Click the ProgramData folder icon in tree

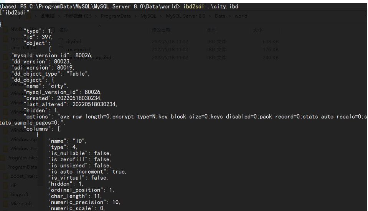3,167
